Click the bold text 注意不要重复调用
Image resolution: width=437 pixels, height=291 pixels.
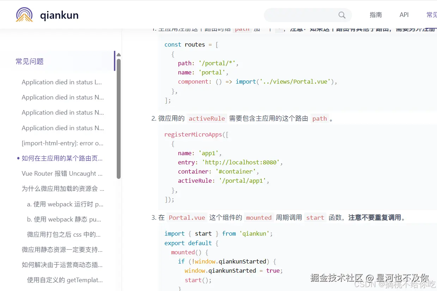click(x=375, y=218)
